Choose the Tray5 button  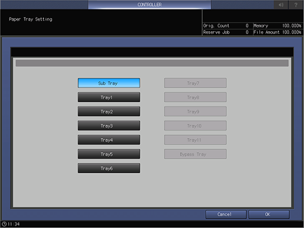(x=109, y=154)
